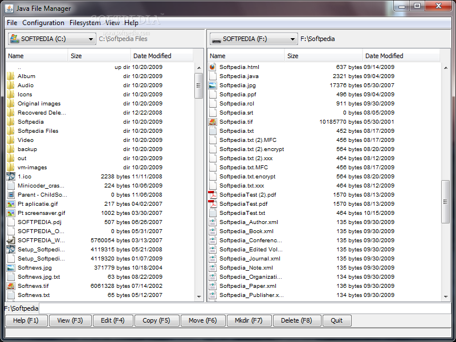Select the 'Softpedia.txt (2).encrypt' file name
Image resolution: width=456 pixels, height=342 pixels.
[251, 149]
